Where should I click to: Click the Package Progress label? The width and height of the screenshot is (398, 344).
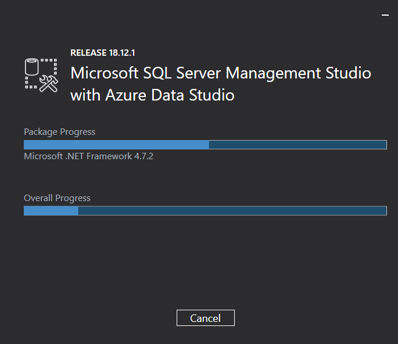pyautogui.click(x=60, y=132)
